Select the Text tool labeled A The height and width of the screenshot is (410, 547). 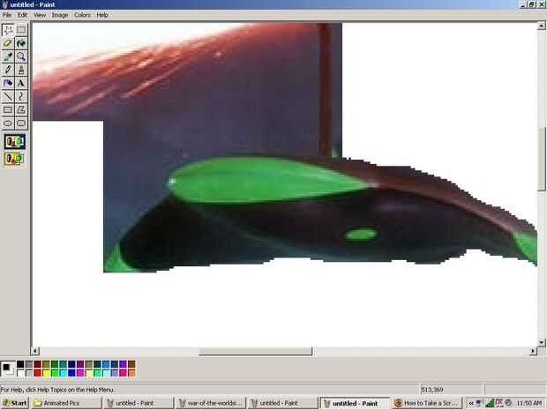(21, 83)
